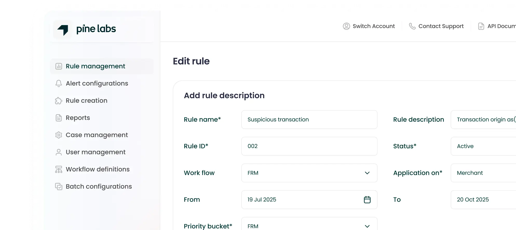Click the Work flow label
516x230 pixels.
[199, 173]
